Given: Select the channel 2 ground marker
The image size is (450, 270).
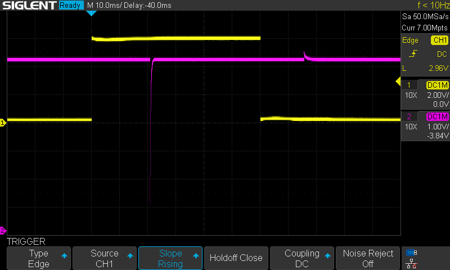Looking at the screenshot, I should point(3,231).
